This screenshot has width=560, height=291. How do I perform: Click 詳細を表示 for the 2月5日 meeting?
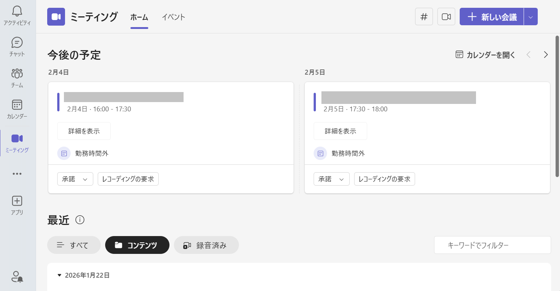(340, 131)
